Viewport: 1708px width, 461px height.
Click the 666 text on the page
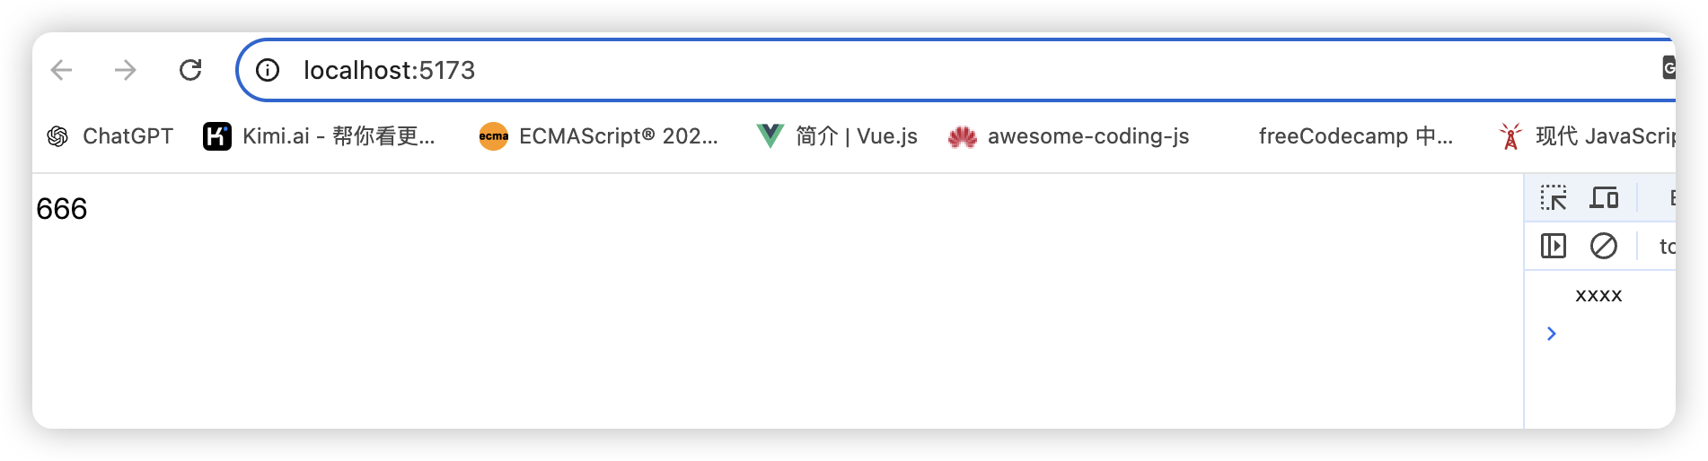(x=62, y=209)
